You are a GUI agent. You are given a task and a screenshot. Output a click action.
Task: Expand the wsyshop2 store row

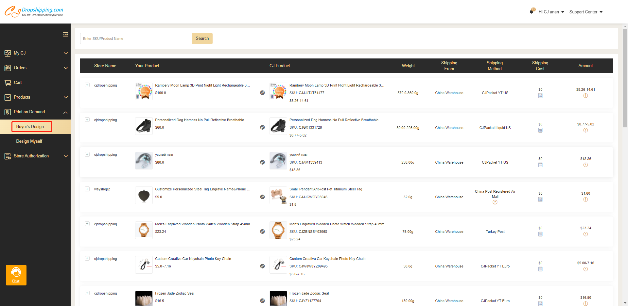(x=87, y=189)
